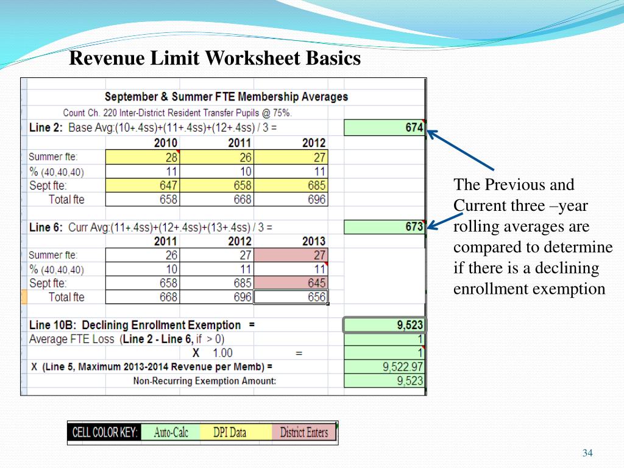The width and height of the screenshot is (624, 468).
Task: Click the 2011 Total fte cell 668 in Curr Avg table
Action: coord(143,297)
